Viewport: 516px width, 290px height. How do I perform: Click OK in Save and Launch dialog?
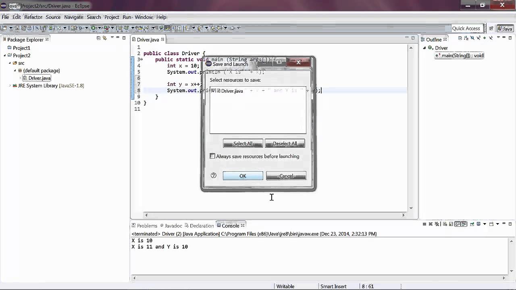pyautogui.click(x=243, y=176)
